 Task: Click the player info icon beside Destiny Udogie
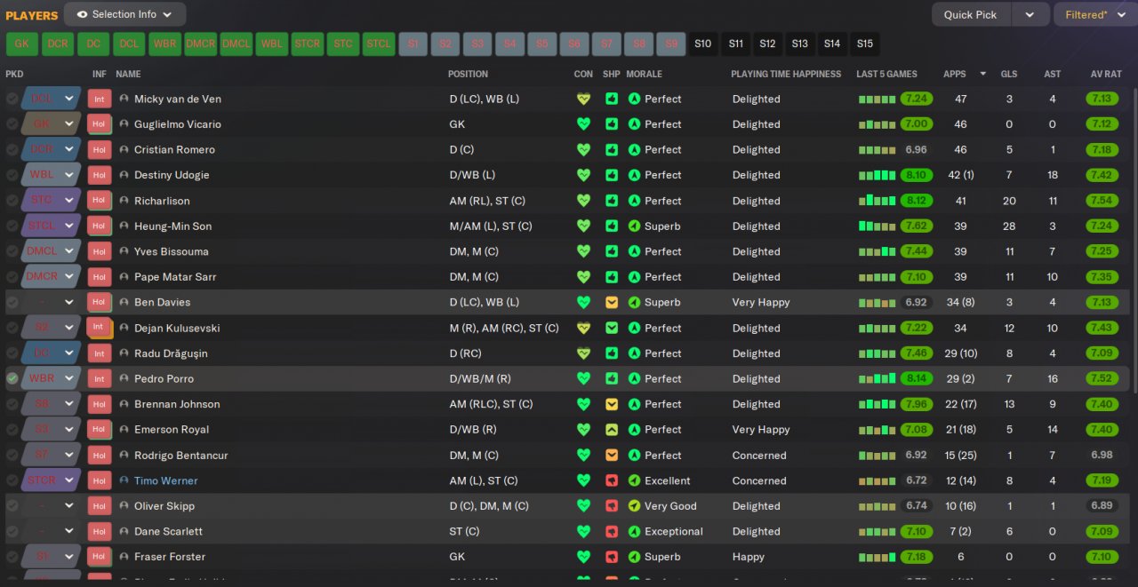point(124,175)
